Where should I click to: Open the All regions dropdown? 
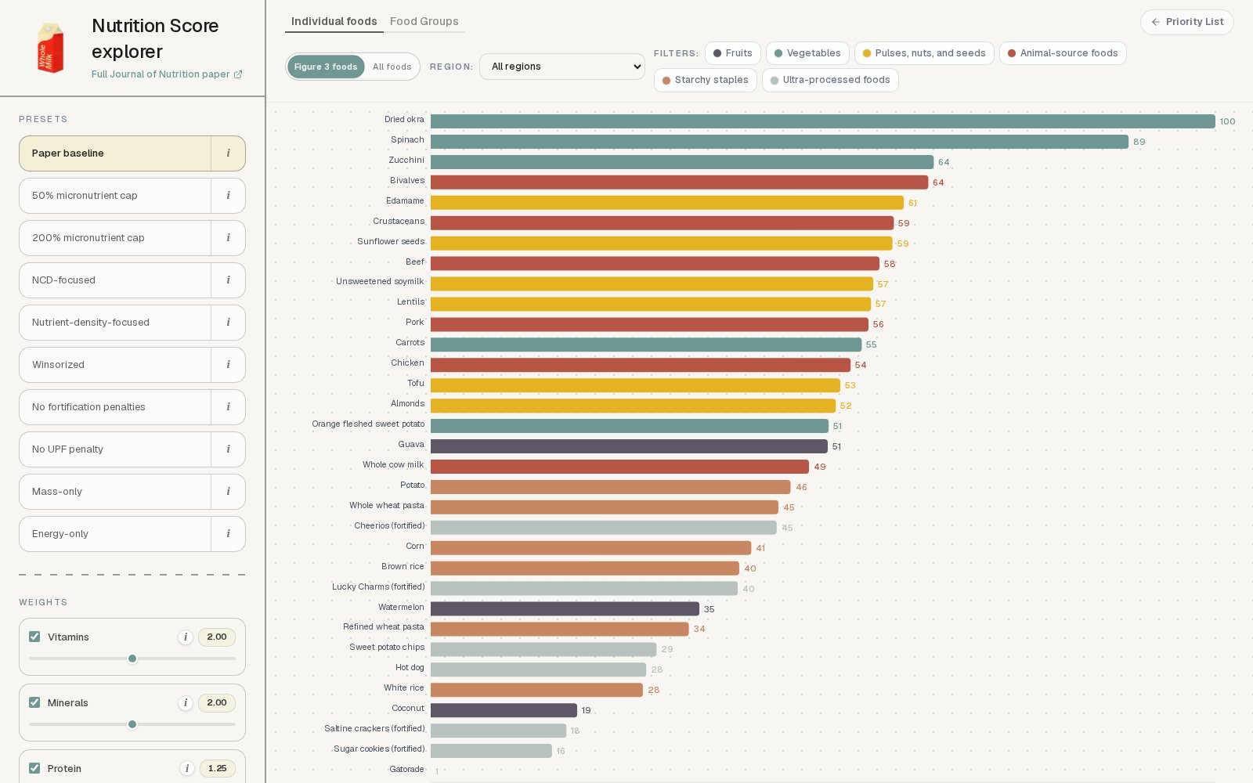[x=562, y=67]
